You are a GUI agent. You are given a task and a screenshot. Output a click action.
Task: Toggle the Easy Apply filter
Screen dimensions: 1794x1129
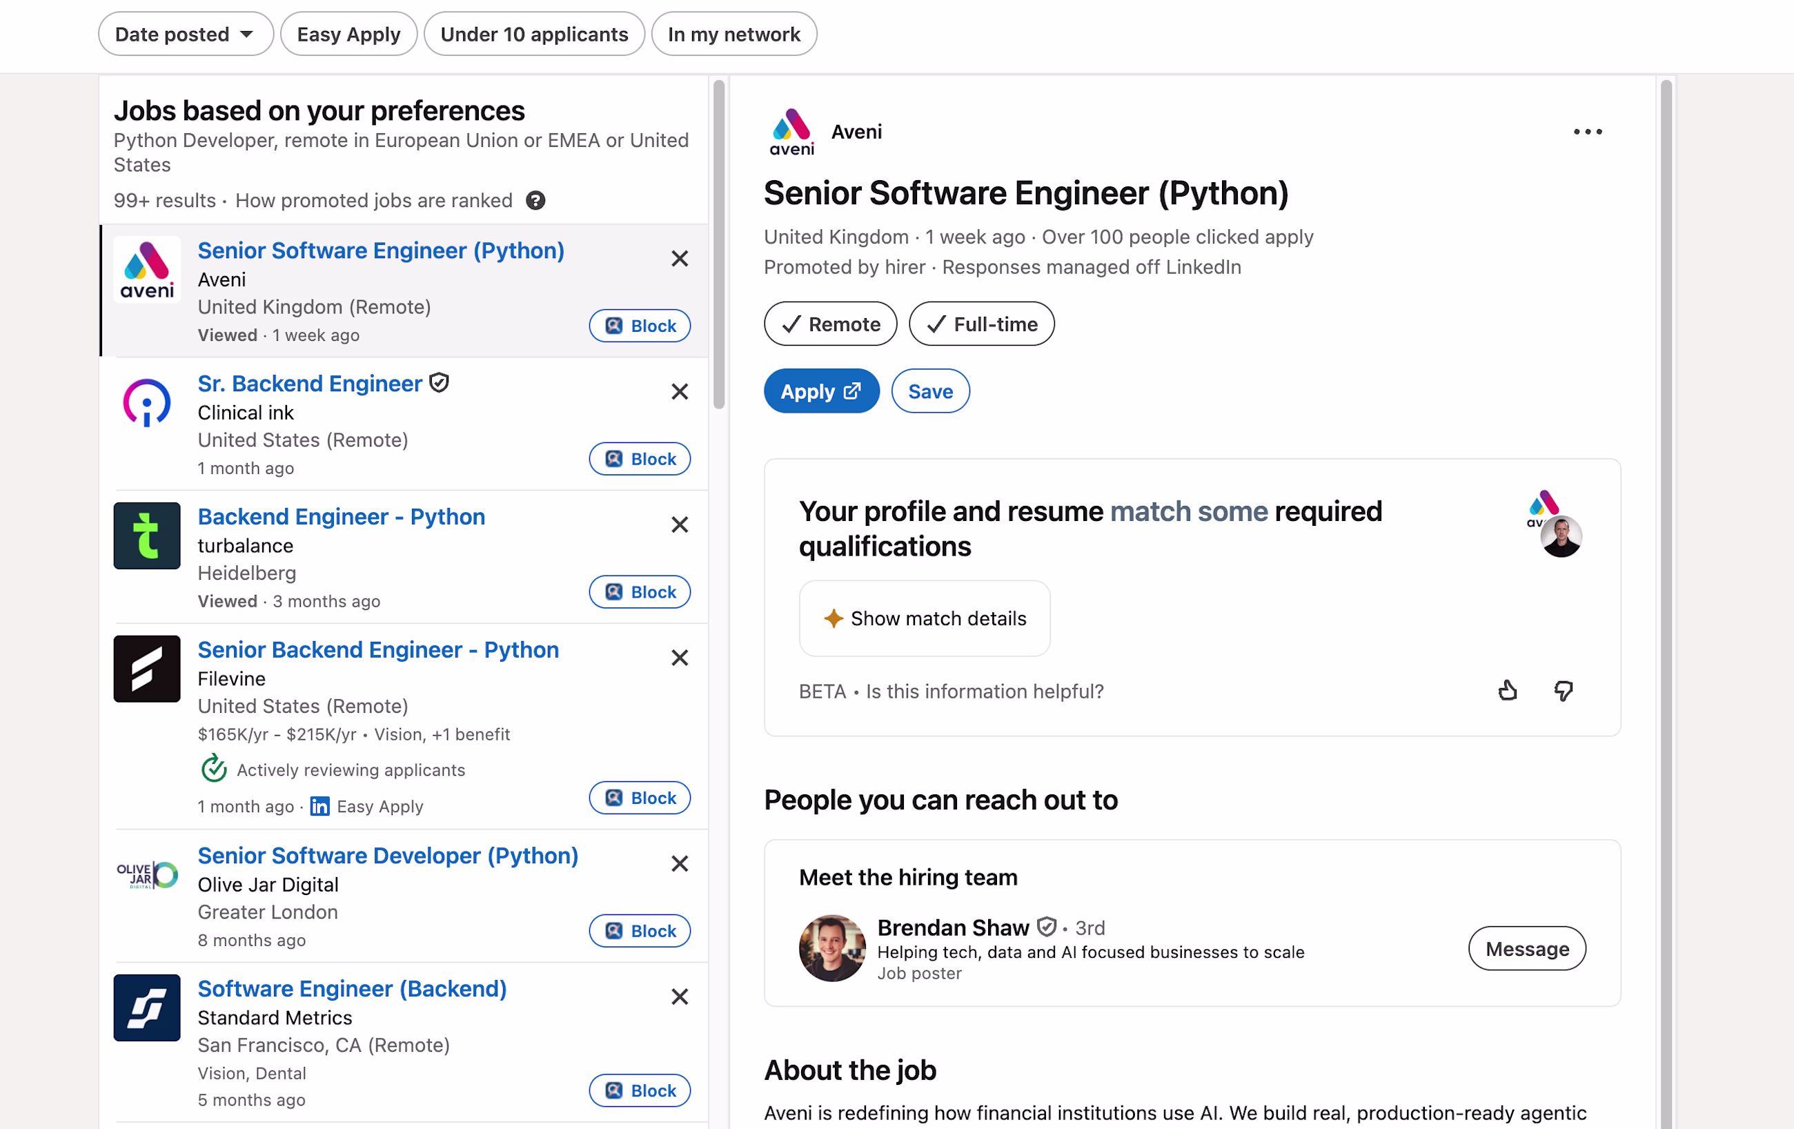348,35
